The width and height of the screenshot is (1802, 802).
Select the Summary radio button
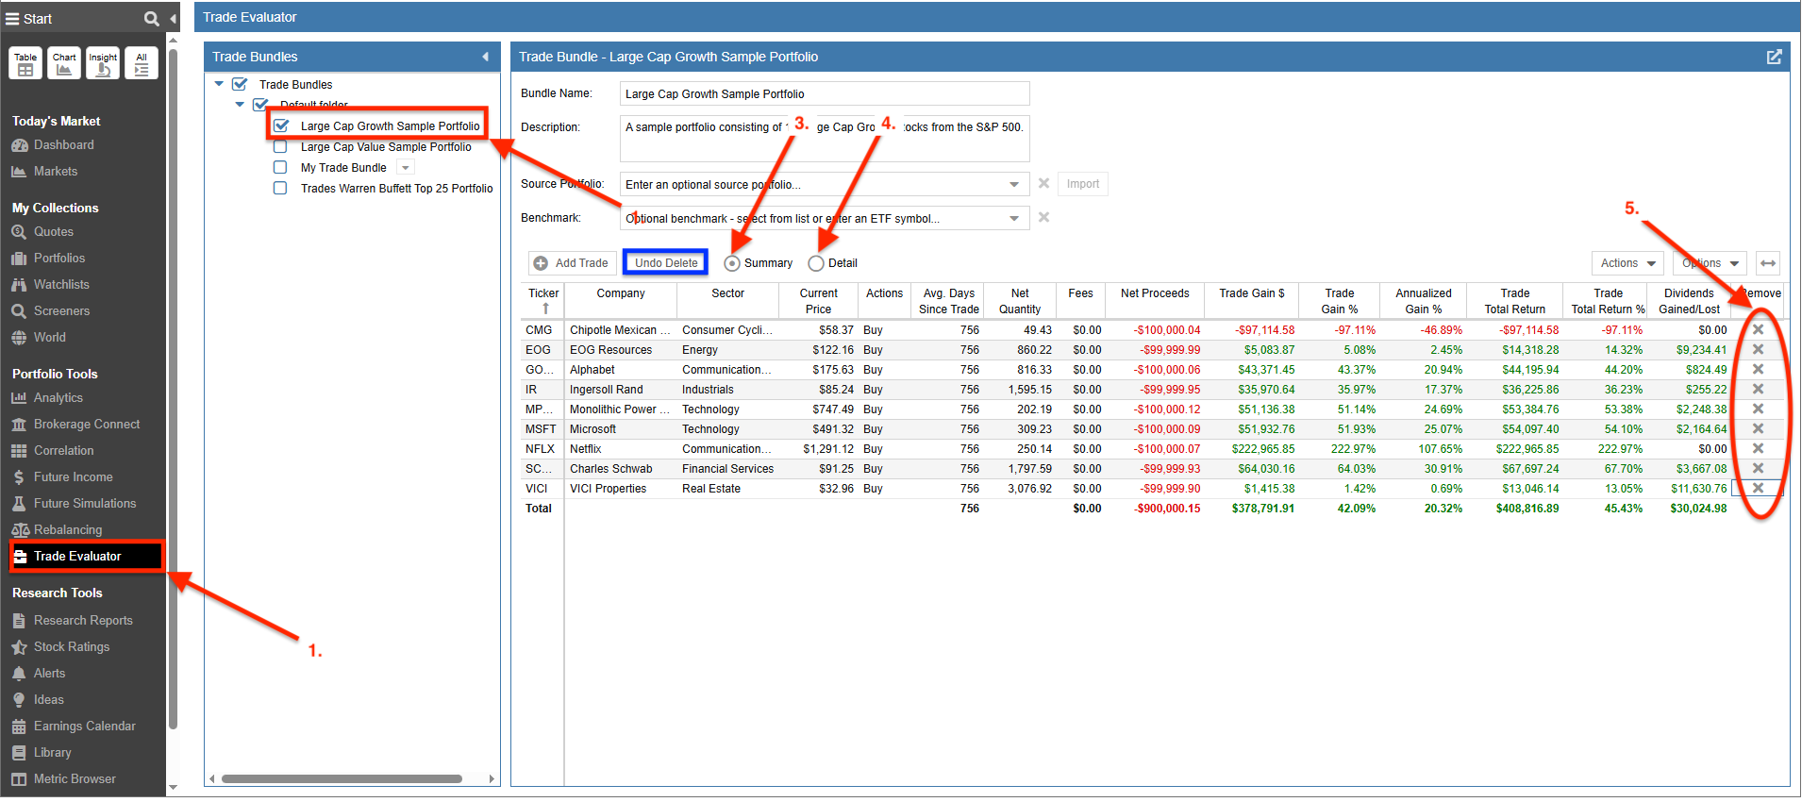click(x=732, y=263)
